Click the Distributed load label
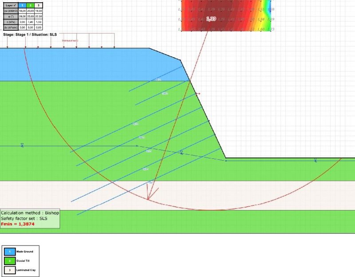Viewport: 355px width, 277px height. pyautogui.click(x=70, y=40)
